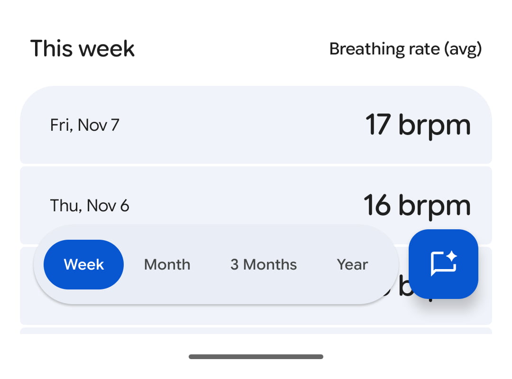The height and width of the screenshot is (379, 512).
Task: Switch to the Month view
Action: pos(167,264)
